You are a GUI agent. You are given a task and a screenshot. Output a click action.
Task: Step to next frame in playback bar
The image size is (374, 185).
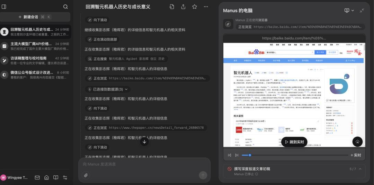237,155
